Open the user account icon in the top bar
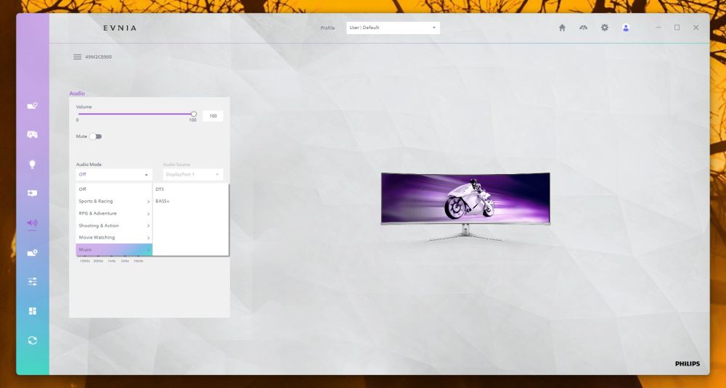 (626, 28)
